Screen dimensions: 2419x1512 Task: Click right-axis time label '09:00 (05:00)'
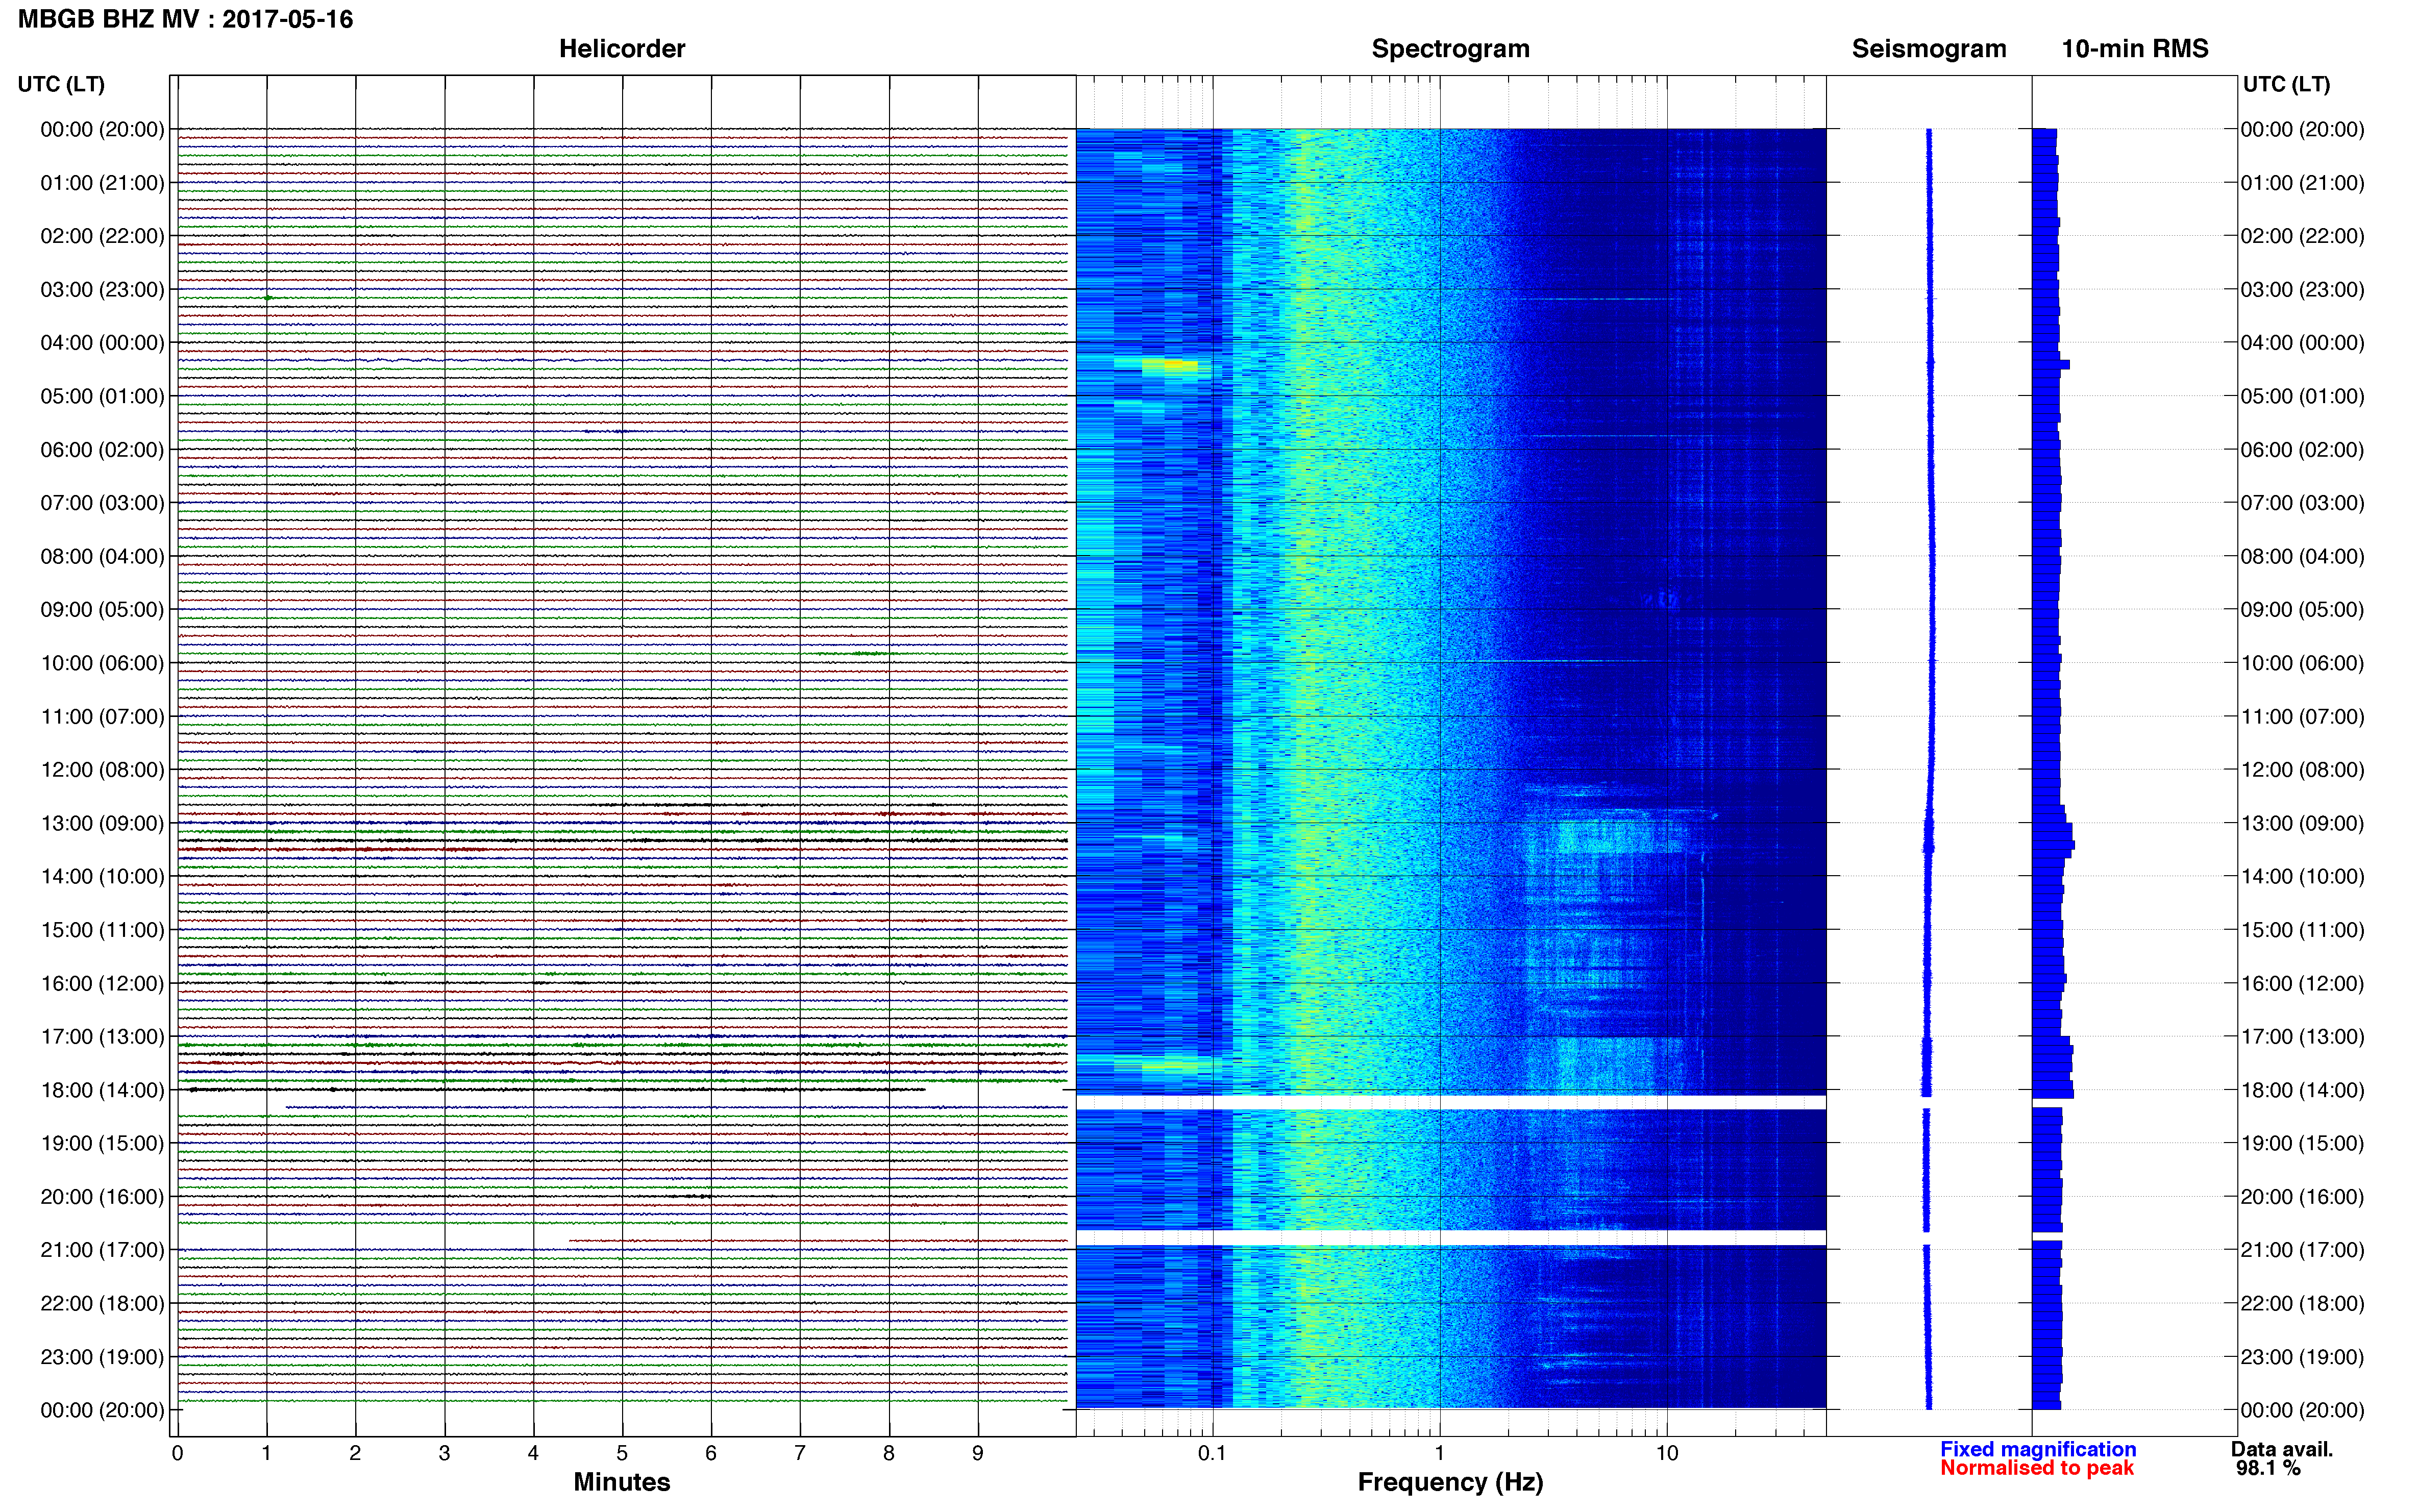[x=2302, y=610]
